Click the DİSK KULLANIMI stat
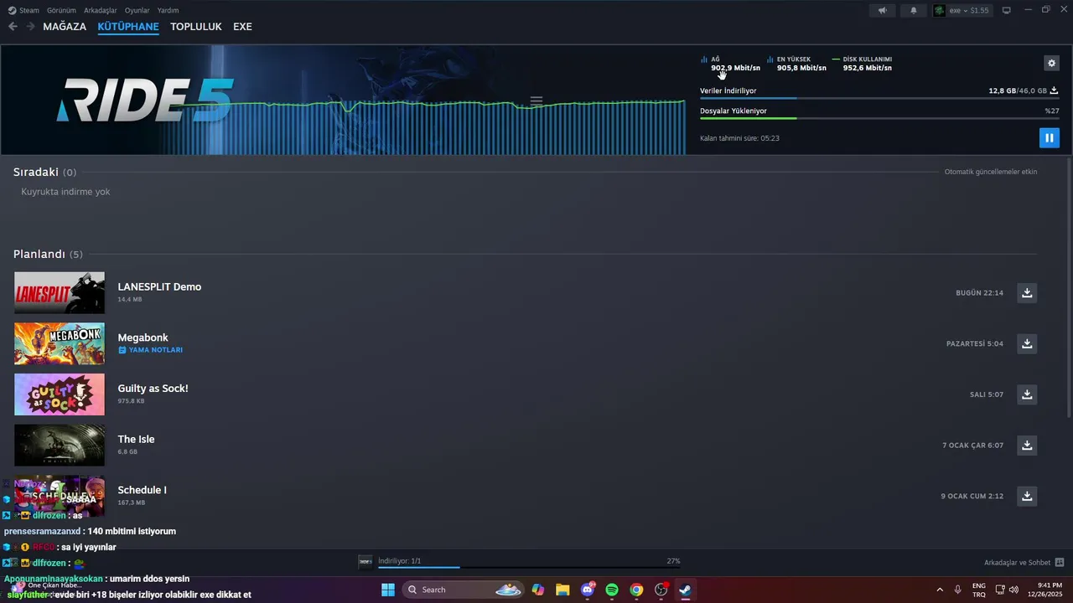 pyautogui.click(x=862, y=64)
